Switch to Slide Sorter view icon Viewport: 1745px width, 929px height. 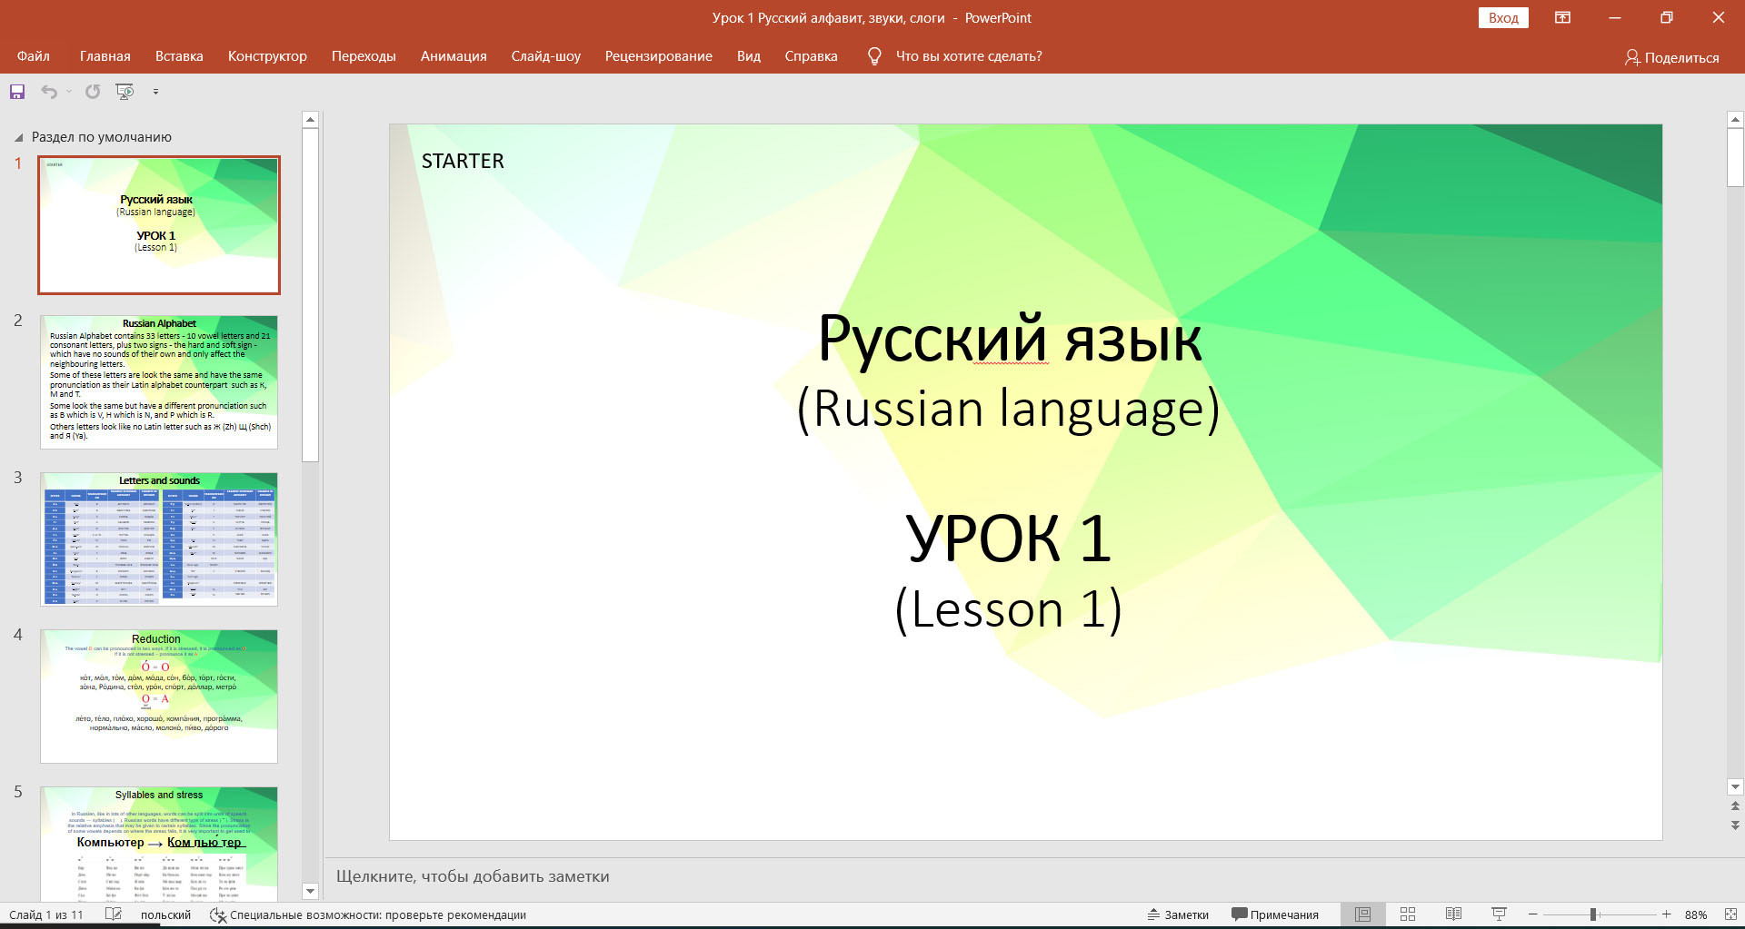(x=1408, y=914)
